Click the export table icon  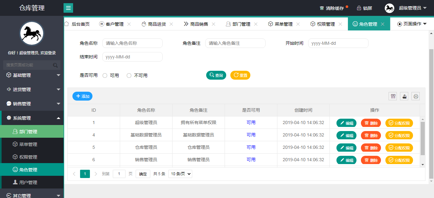(404, 96)
